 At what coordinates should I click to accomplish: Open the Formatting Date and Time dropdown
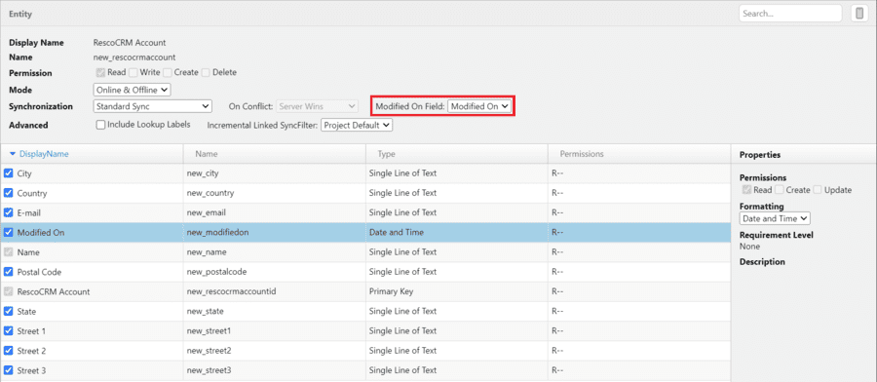click(775, 218)
